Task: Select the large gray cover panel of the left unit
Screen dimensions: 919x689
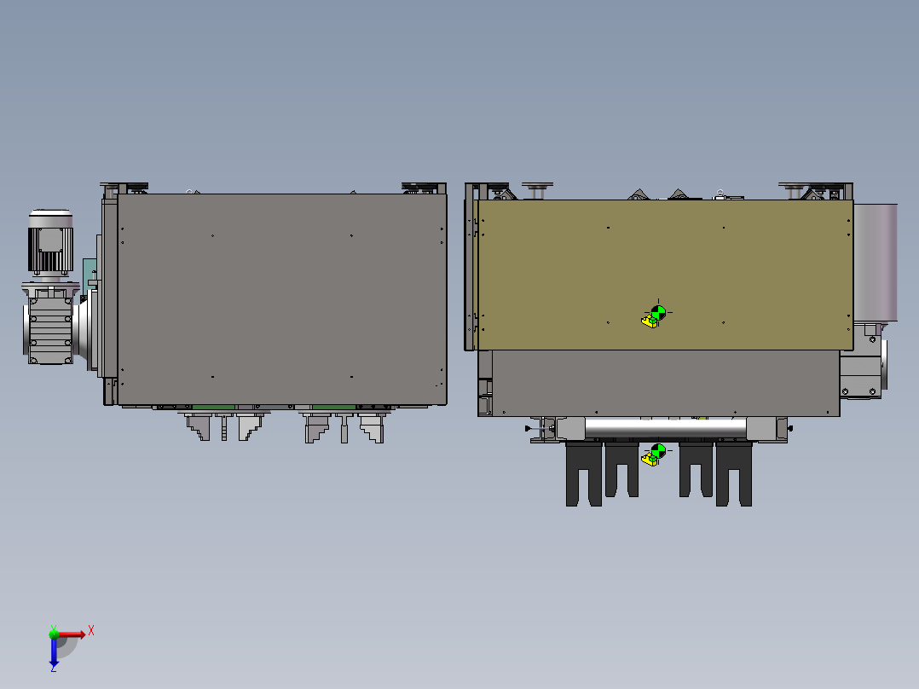Action: [x=282, y=299]
